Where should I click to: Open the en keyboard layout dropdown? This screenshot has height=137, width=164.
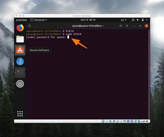(124, 20)
